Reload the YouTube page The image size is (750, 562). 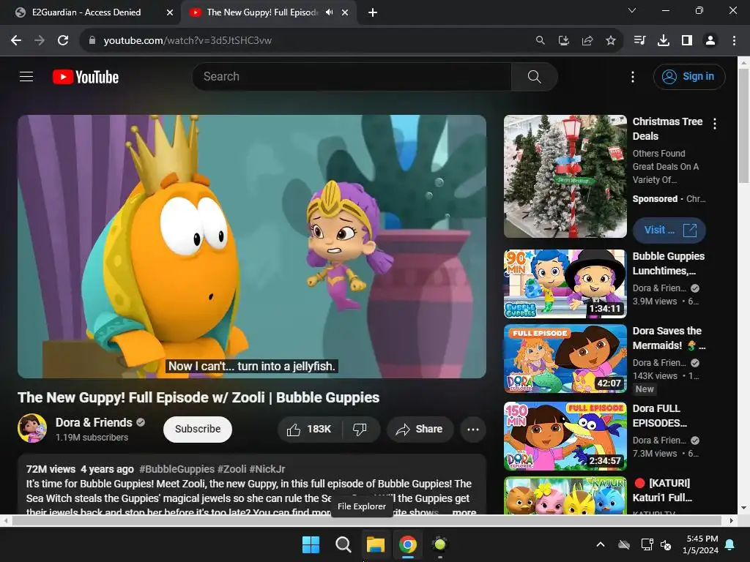(x=63, y=41)
